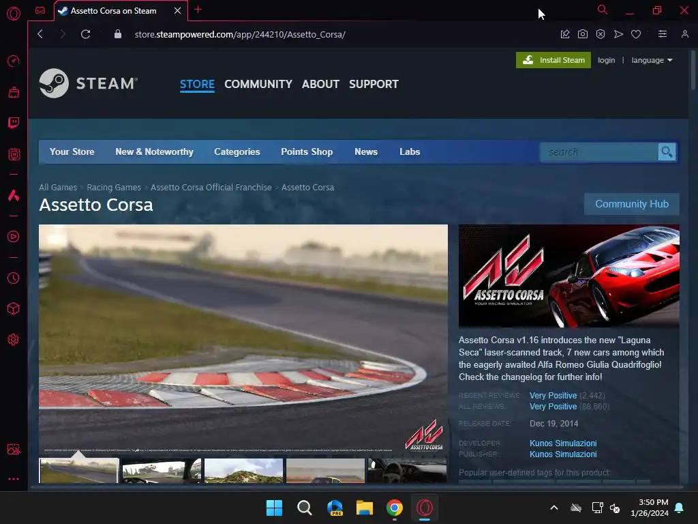
Task: Open Community Hub button
Action: (x=632, y=204)
